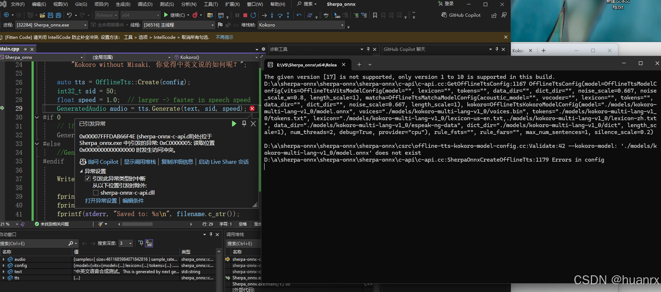Open the 调试(D) menu
The height and width of the screenshot is (292, 661).
(145, 4)
